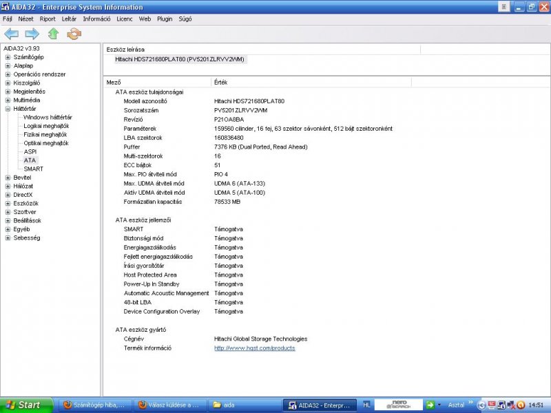
Task: Expand the Megjelenítés tree node
Action: coord(8,92)
